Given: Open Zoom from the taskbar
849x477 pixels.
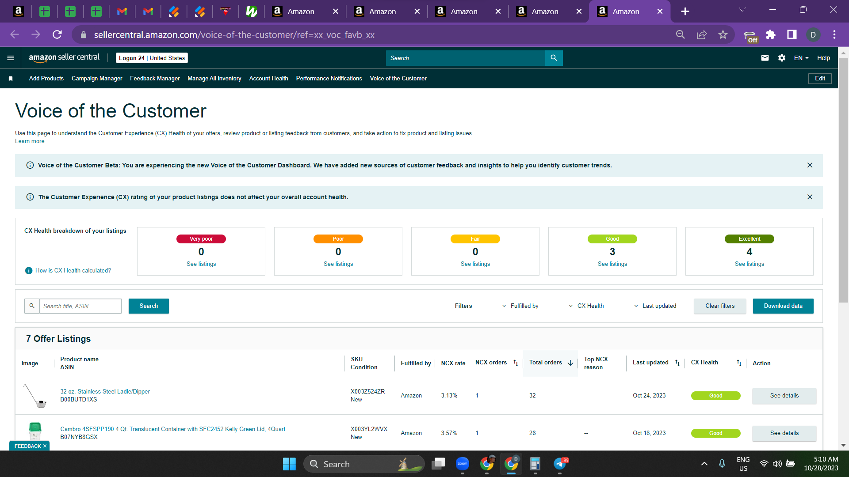Looking at the screenshot, I should [463, 464].
